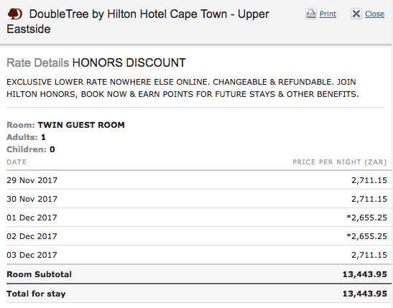Click the 03 Dec 2017 price
393x308 pixels.
click(x=369, y=255)
